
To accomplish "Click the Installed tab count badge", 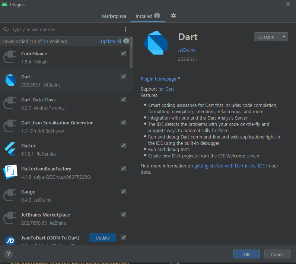I will pos(157,16).
